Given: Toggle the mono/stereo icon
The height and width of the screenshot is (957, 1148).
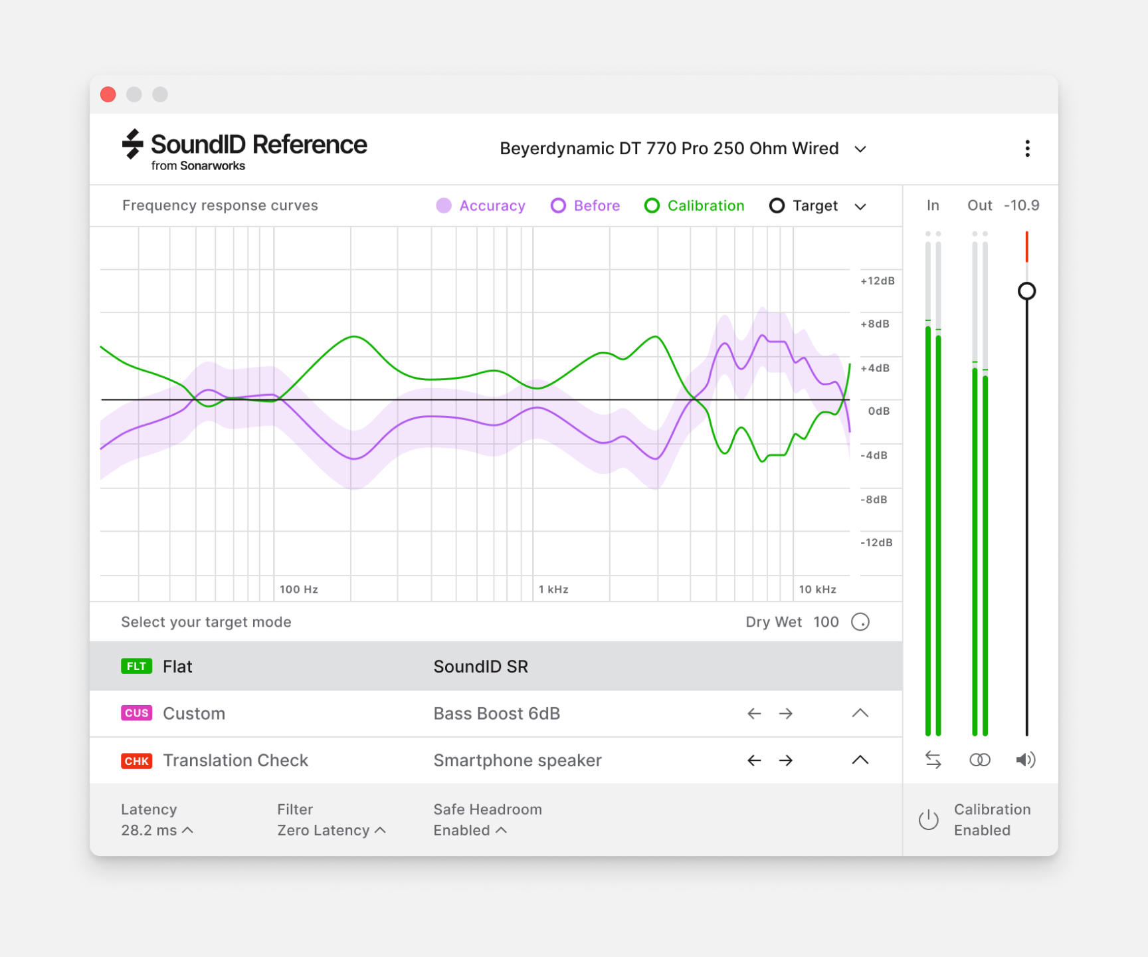Looking at the screenshot, I should [979, 760].
